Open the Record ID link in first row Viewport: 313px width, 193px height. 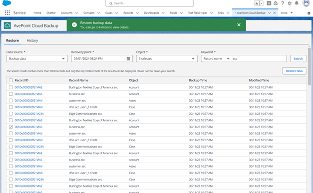tap(28, 87)
